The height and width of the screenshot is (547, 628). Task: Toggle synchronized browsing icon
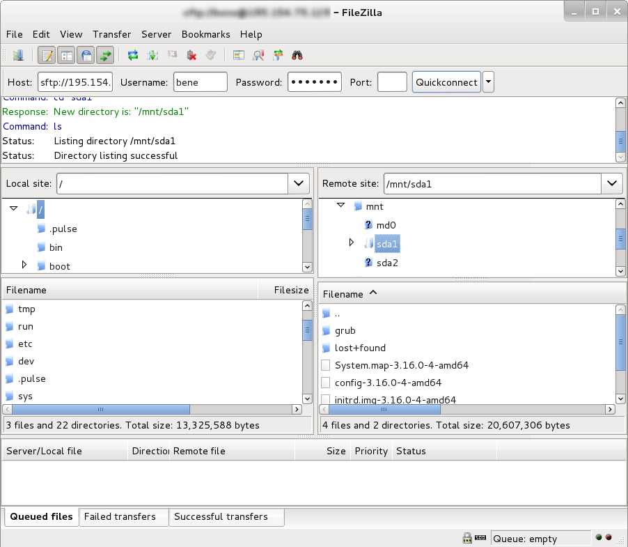[x=278, y=55]
